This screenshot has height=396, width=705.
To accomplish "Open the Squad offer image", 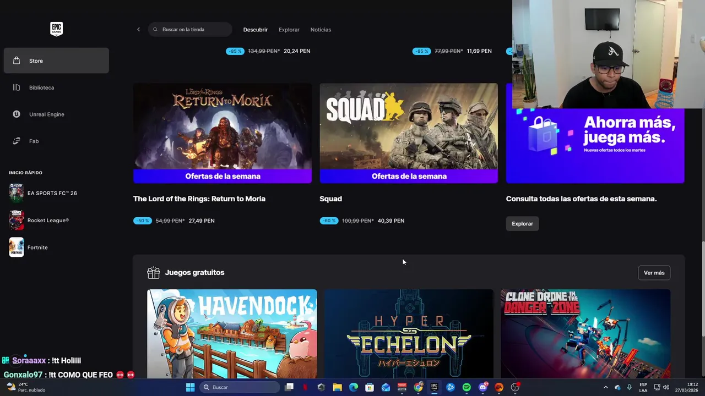I will (409, 133).
